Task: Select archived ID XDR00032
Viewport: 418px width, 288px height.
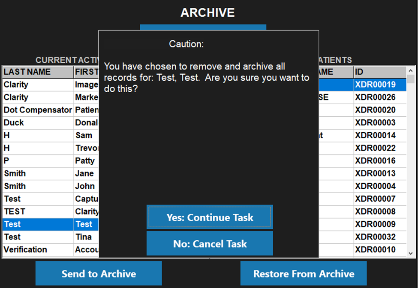Action: [x=380, y=237]
